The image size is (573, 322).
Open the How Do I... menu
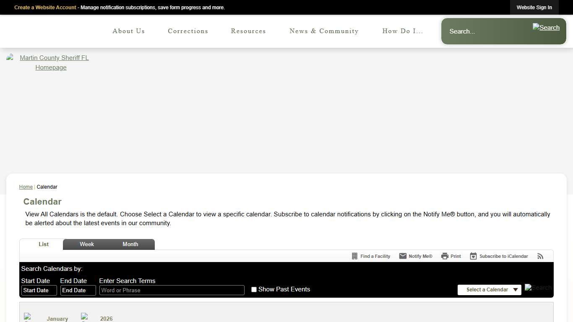click(402, 31)
